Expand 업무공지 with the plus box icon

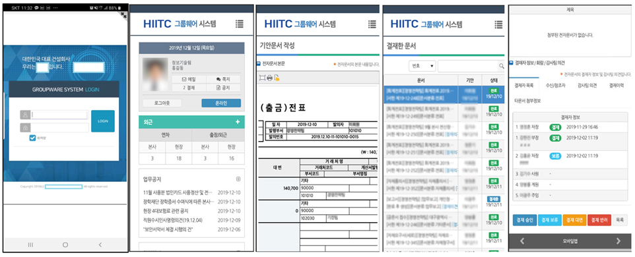pyautogui.click(x=238, y=179)
